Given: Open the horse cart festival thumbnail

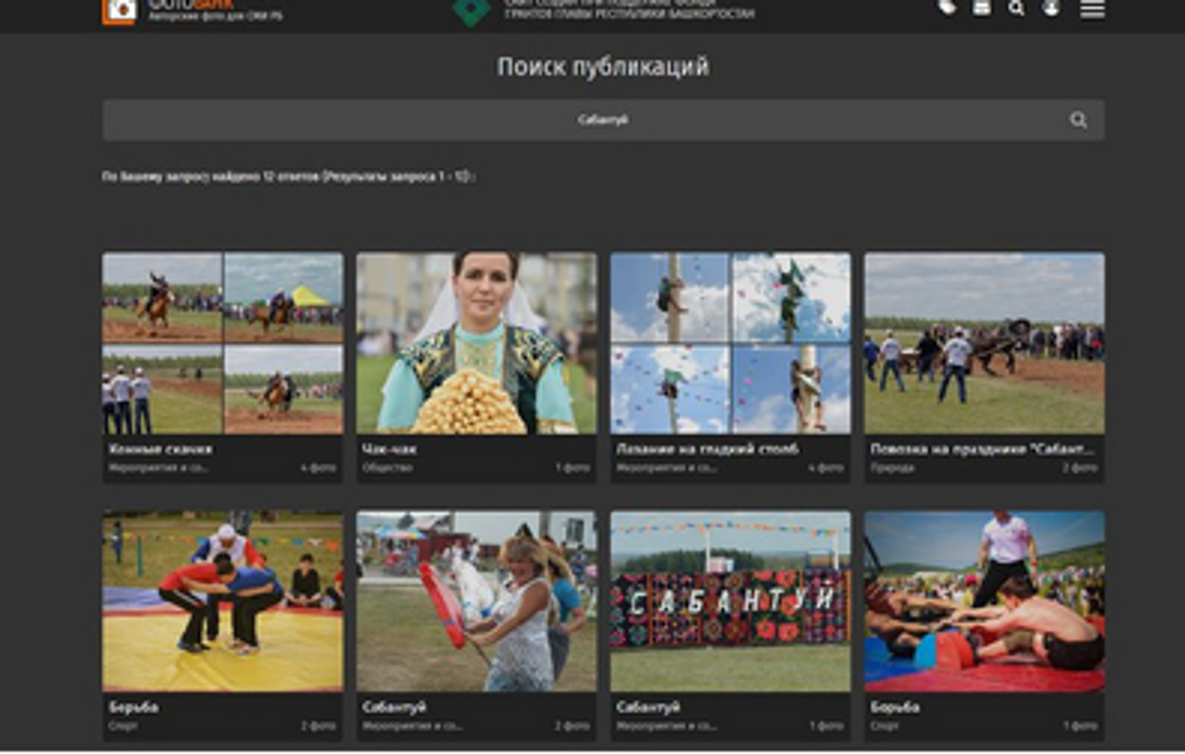Looking at the screenshot, I should (984, 343).
